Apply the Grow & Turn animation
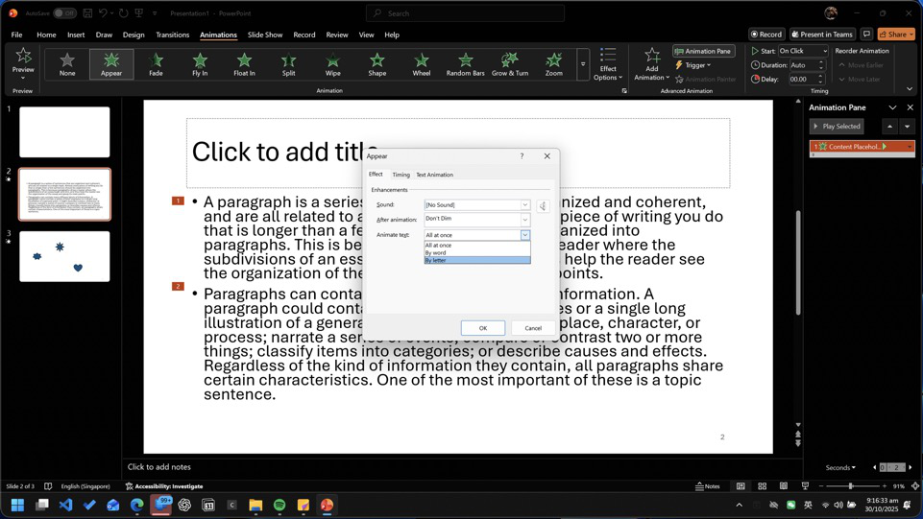This screenshot has width=923, height=519. (510, 64)
